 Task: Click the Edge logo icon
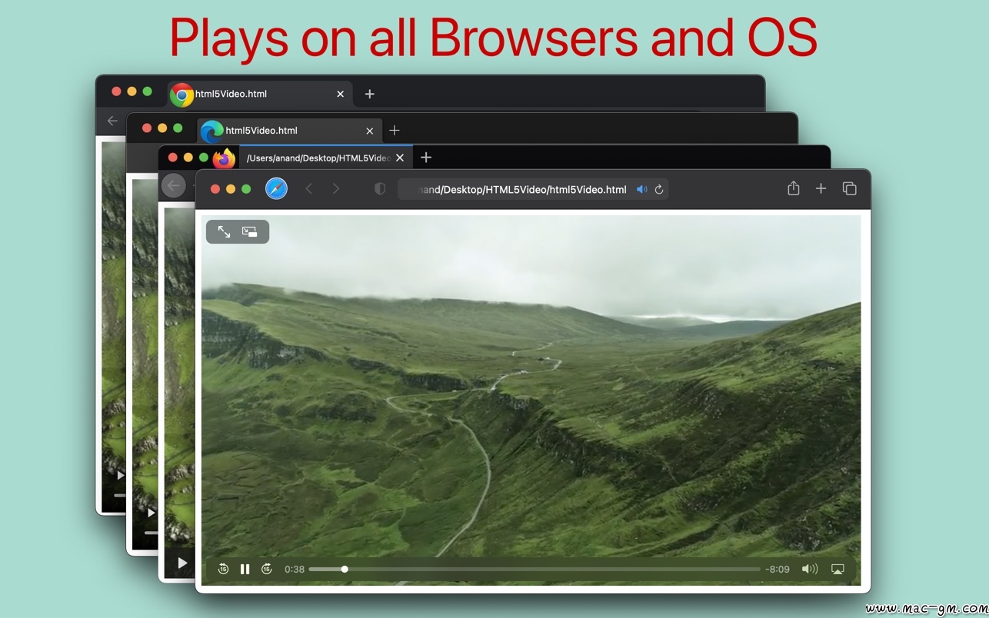tap(211, 131)
